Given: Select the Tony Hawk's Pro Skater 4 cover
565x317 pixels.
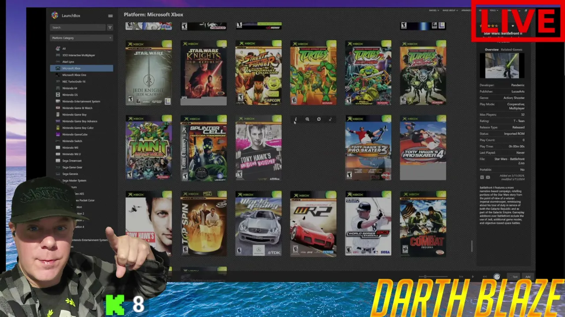Looking at the screenshot, I should pyautogui.click(x=423, y=148).
